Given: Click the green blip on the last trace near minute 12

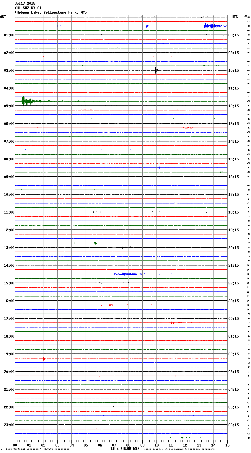Looking at the screenshot, I should pyautogui.click(x=182, y=438).
